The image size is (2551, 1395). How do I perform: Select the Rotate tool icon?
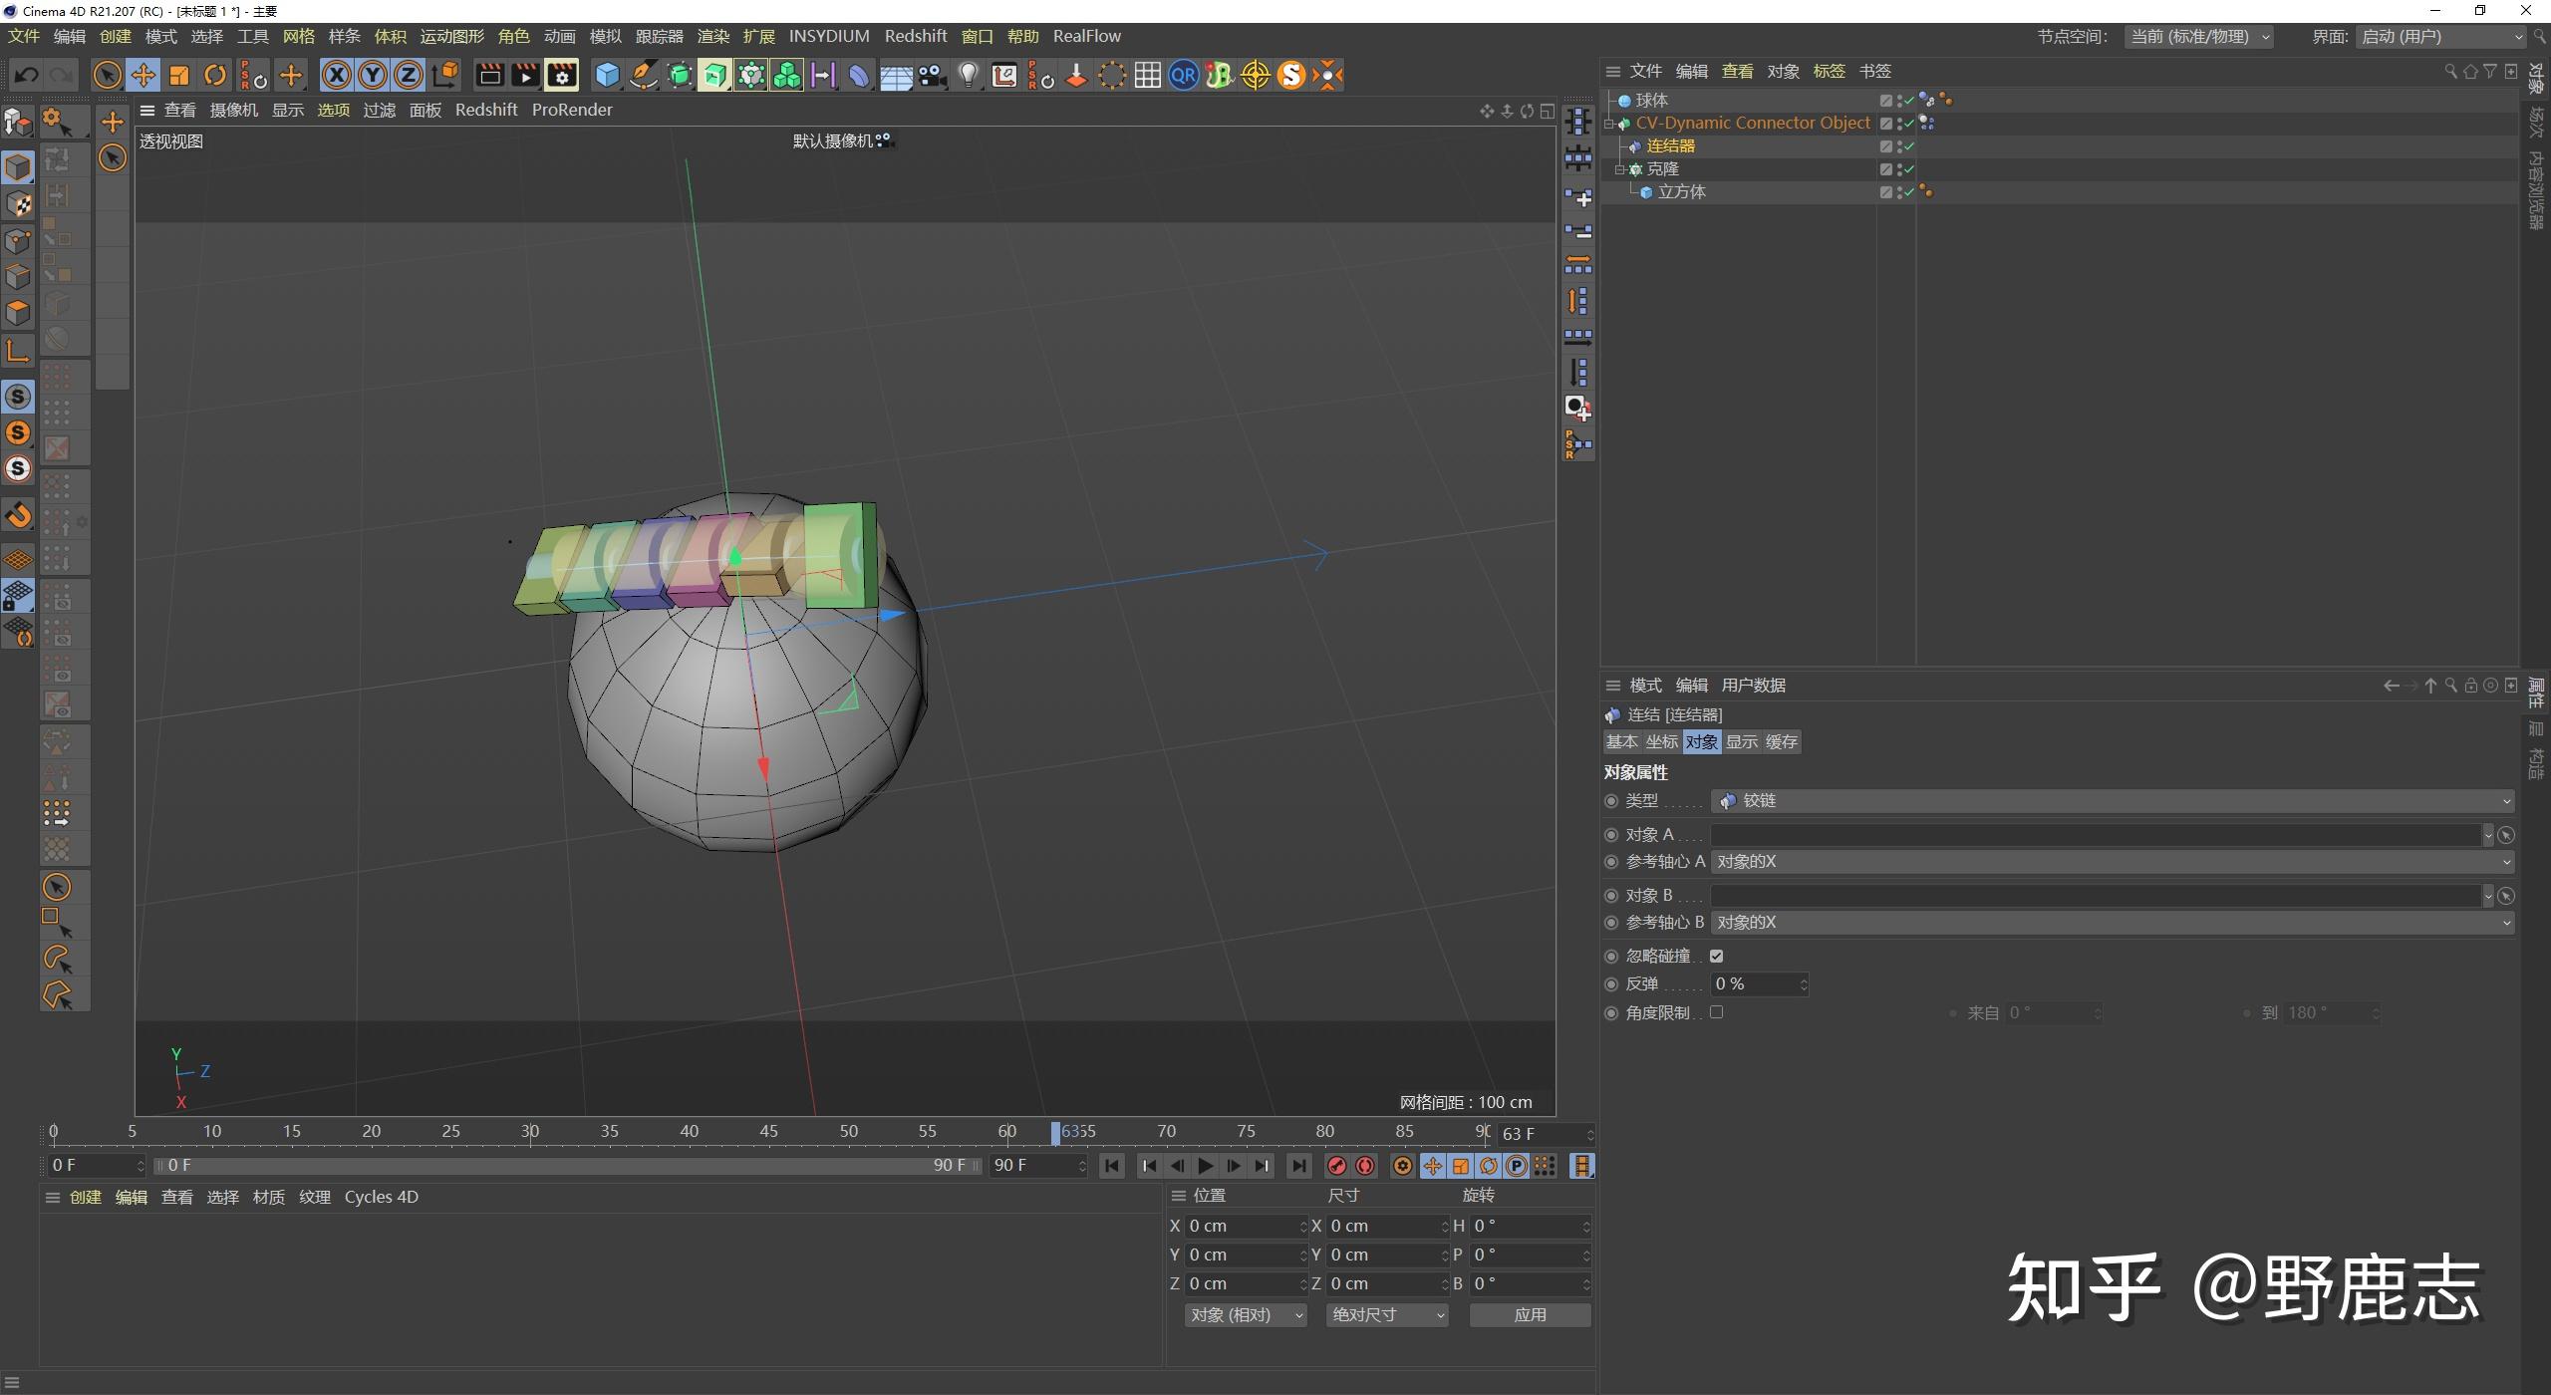215,75
